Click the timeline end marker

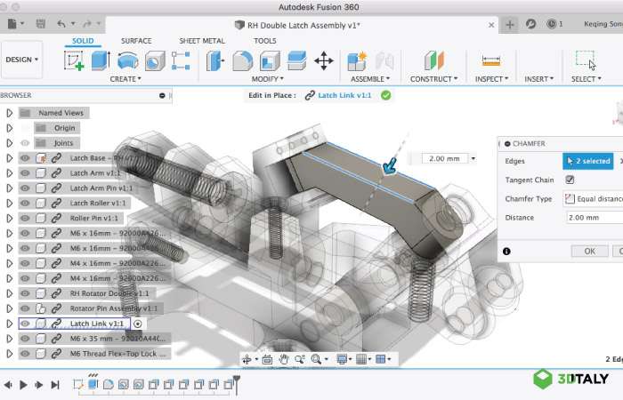(x=237, y=384)
